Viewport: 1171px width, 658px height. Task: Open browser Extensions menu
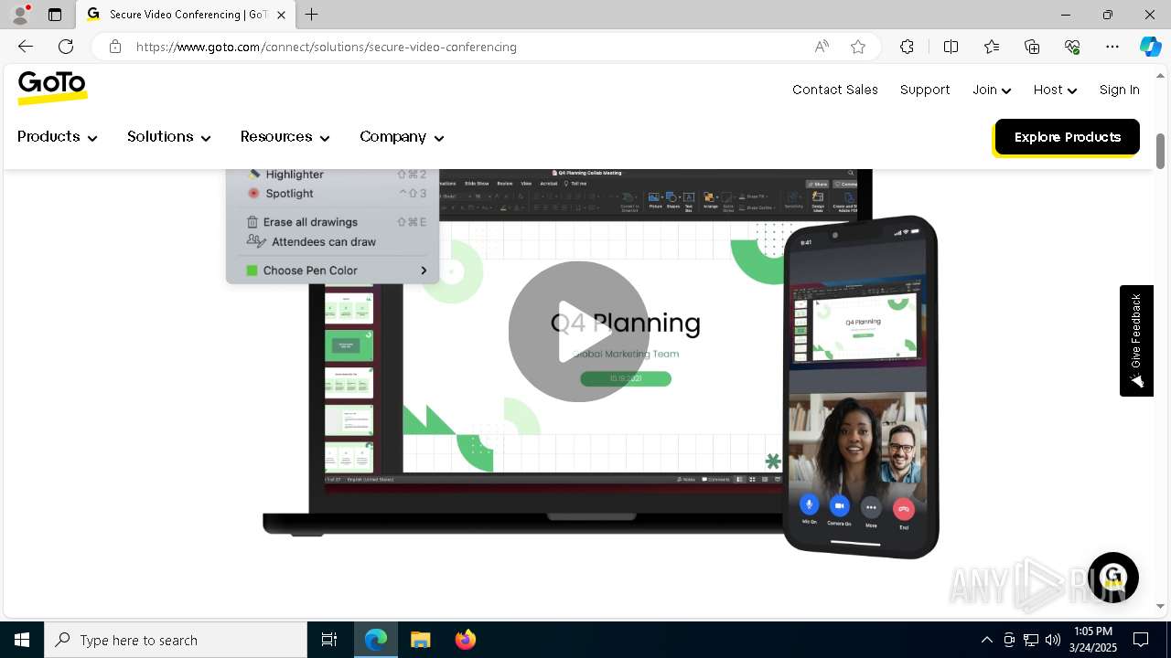pos(907,47)
